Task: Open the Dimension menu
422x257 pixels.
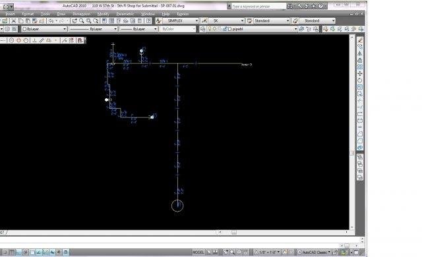Action: tap(81, 14)
